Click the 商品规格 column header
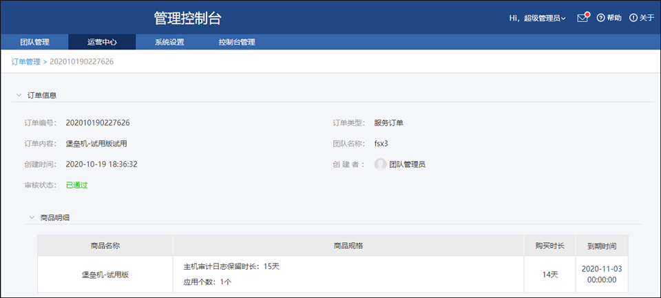661x298 pixels. 348,246
